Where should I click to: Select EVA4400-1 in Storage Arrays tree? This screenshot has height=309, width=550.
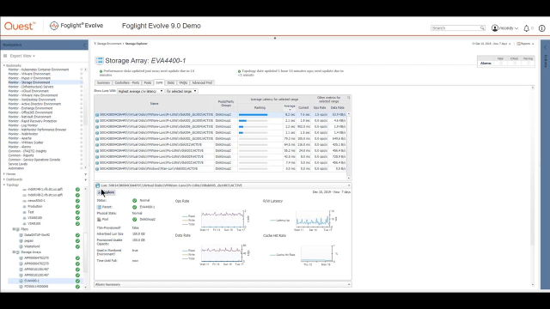(x=32, y=281)
